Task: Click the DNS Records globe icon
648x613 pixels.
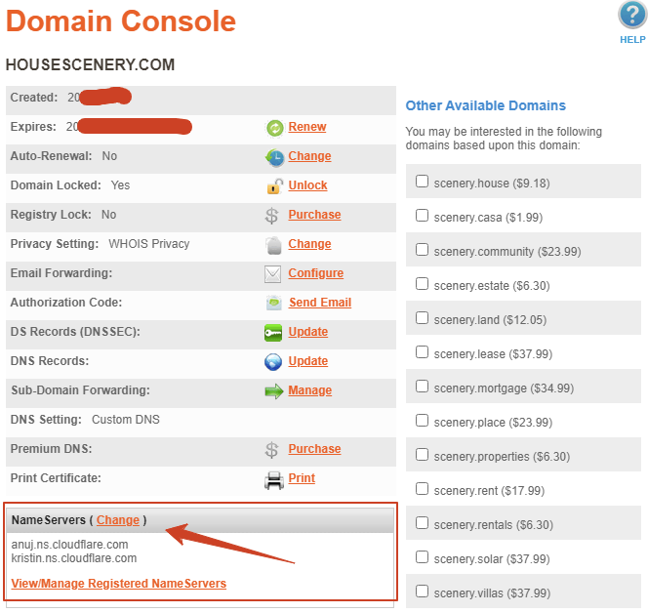Action: click(273, 362)
